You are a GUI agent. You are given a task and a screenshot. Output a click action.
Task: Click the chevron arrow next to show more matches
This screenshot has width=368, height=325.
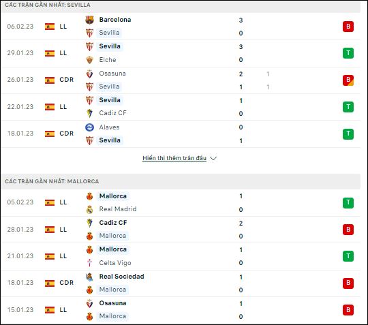pyautogui.click(x=213, y=158)
